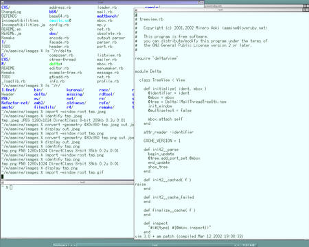
Task: Click README.en in the file listing
Action: 11,30
